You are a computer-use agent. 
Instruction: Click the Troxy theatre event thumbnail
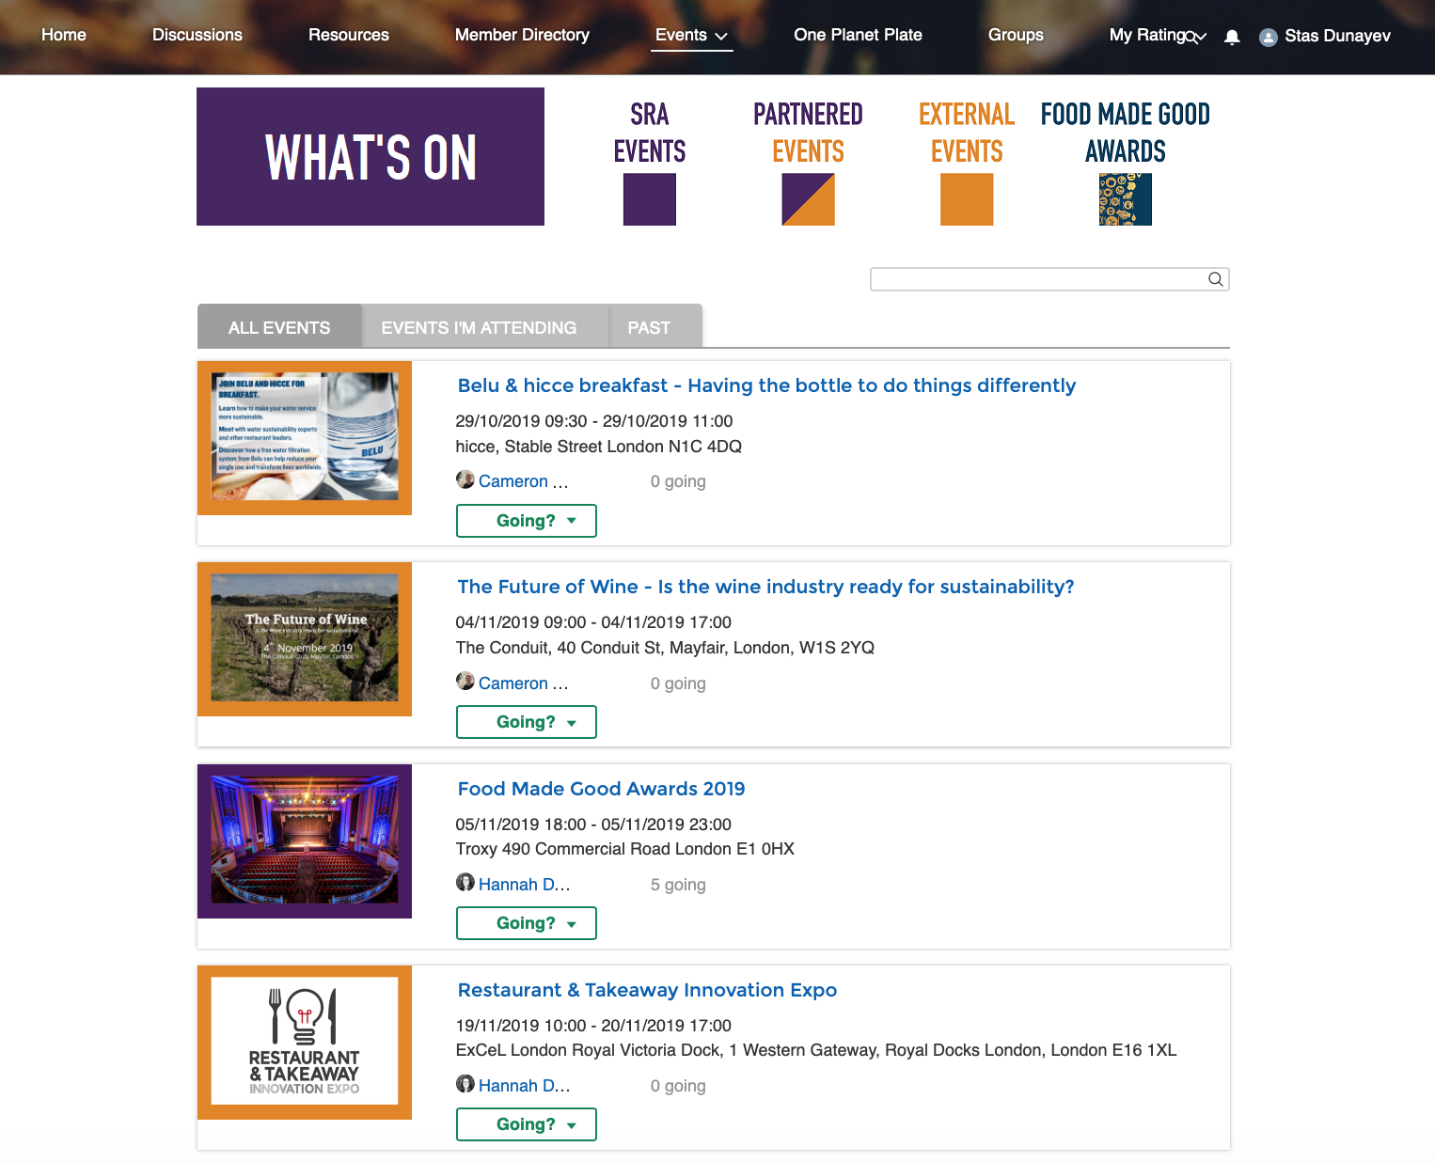305,841
